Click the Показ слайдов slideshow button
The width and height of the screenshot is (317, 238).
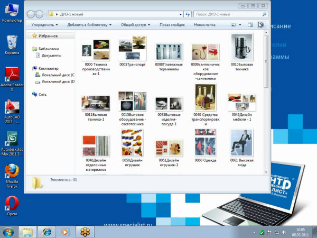[172, 24]
